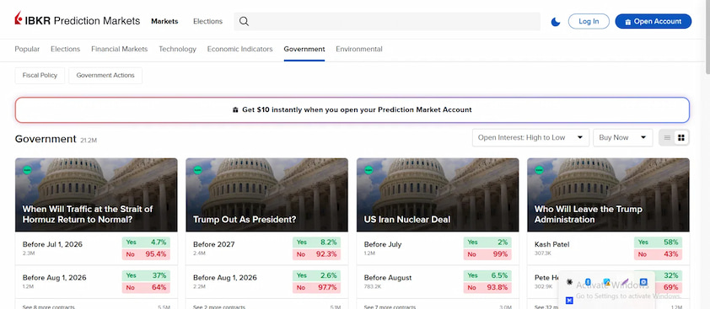Buy Yes 8.2% for Before 2027
This screenshot has height=309, width=710.
(316, 242)
